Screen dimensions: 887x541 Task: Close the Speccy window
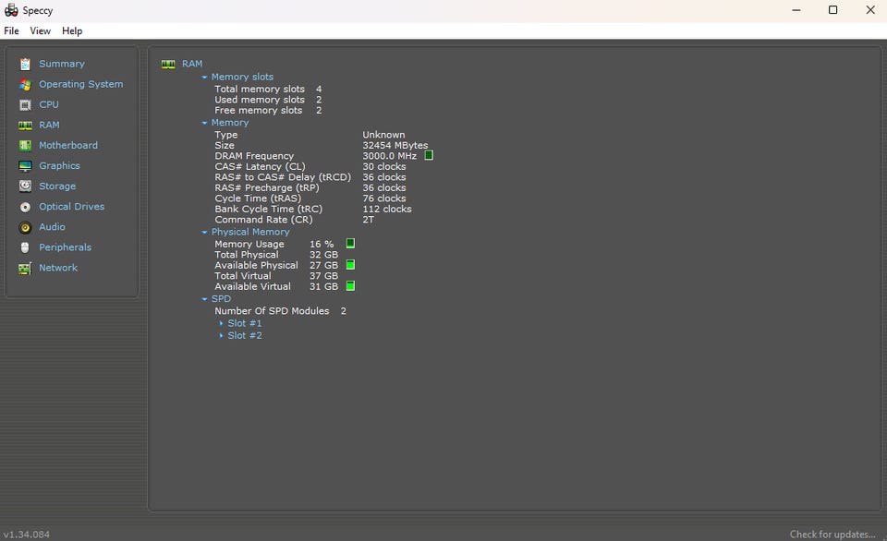[870, 10]
